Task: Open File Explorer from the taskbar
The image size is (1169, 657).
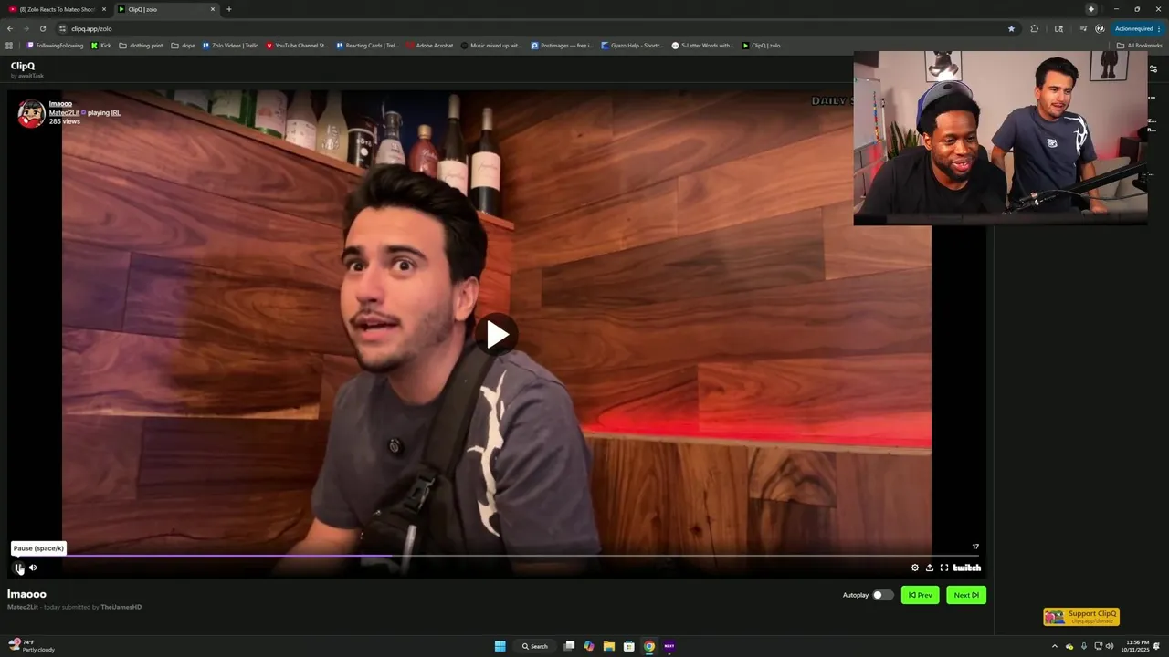Action: tap(609, 646)
